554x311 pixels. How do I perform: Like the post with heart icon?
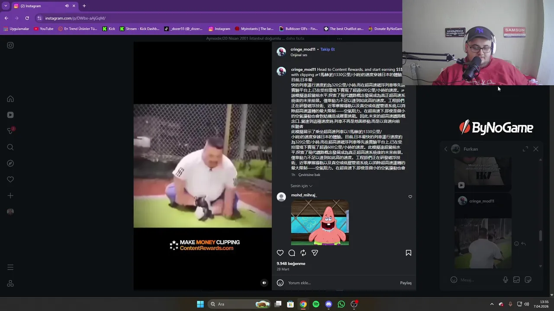coord(280,253)
